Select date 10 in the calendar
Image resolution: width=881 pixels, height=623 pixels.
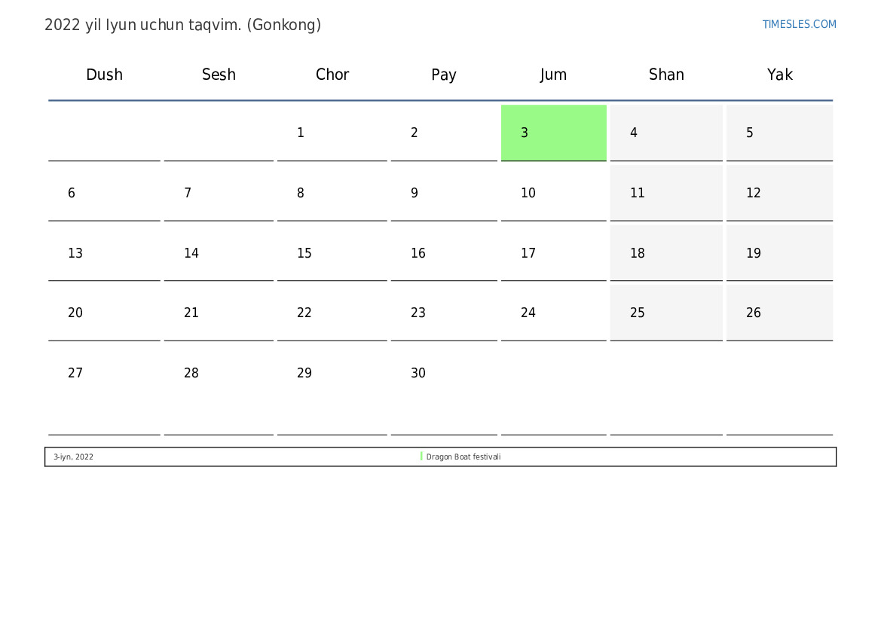pos(553,193)
